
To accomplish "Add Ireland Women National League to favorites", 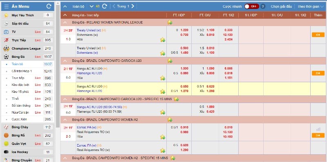I will tap(170, 22).
